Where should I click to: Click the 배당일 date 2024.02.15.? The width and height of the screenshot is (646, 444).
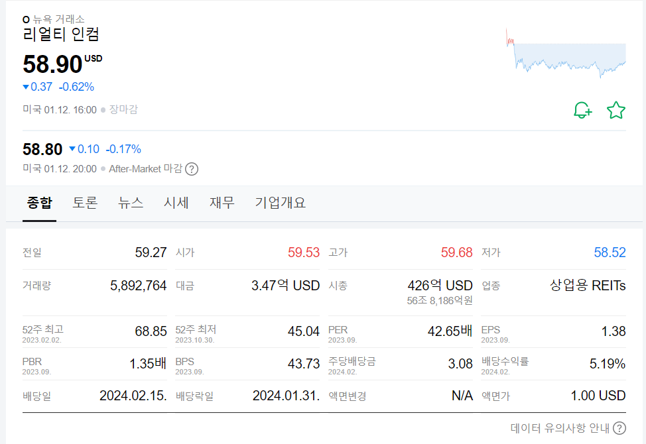click(133, 396)
